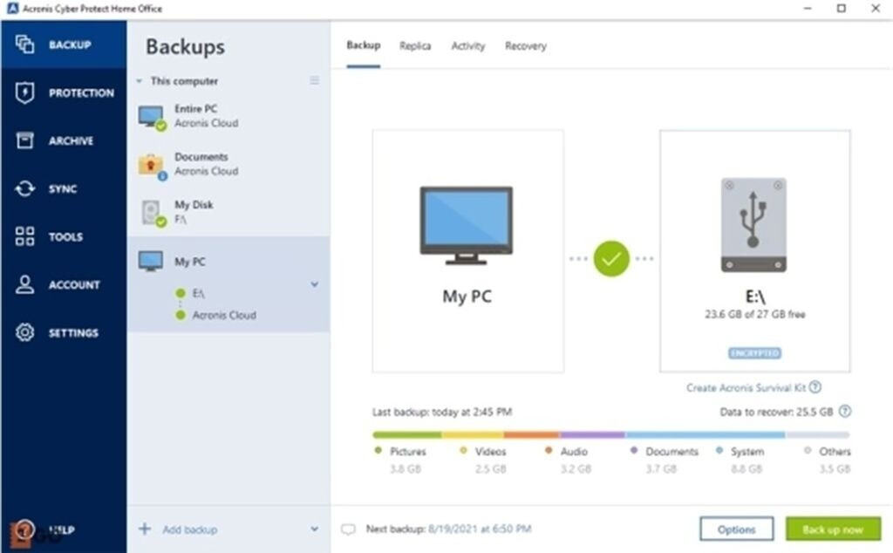Screen dimensions: 893x553
Task: Click the Sync arrows icon
Action: click(25, 189)
